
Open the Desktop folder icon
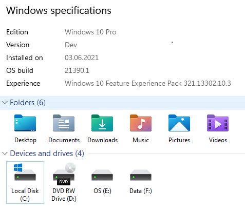(x=25, y=123)
